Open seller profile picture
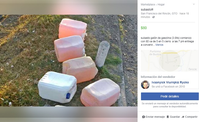The height and width of the screenshot is (122, 199). (x=145, y=85)
